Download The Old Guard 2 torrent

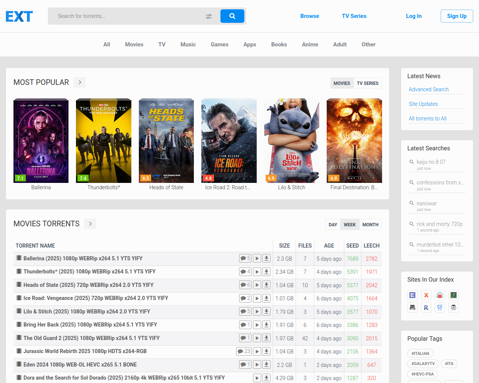pos(266,338)
